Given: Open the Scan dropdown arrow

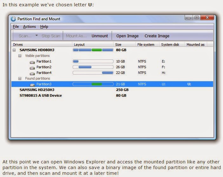Looking at the screenshot, I should (x=36, y=35).
